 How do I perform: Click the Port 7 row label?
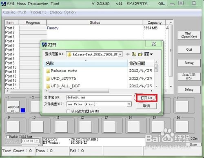(x=10, y=54)
